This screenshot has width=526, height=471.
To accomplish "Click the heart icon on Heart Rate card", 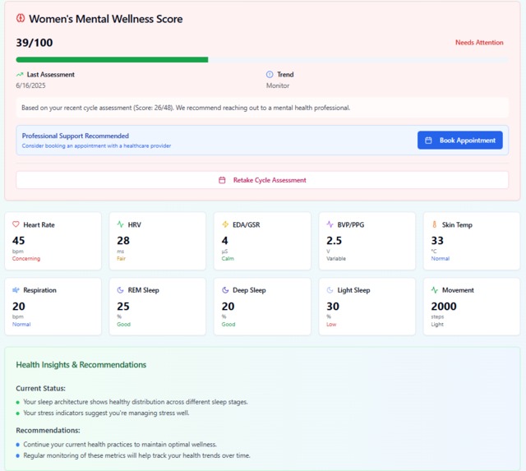I will tap(16, 224).
